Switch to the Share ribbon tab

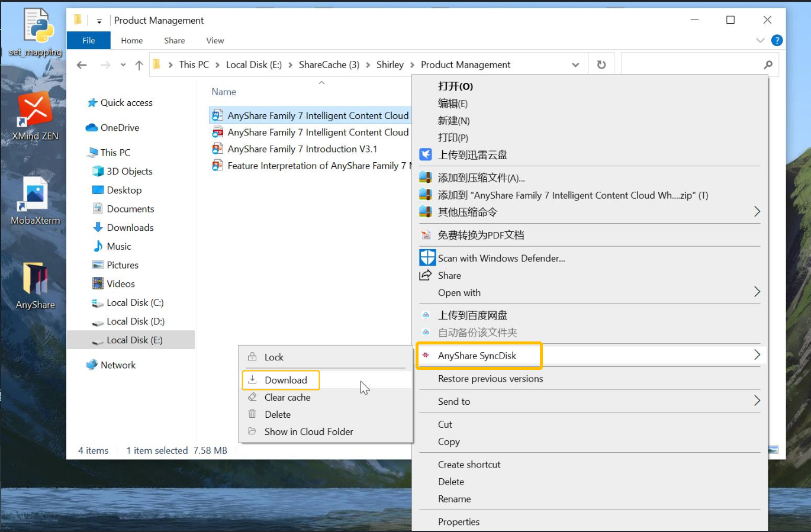click(x=175, y=40)
